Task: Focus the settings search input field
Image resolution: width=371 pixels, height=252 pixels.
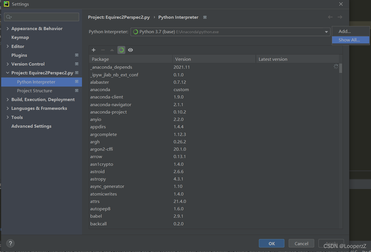Action: pos(41,17)
